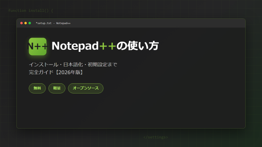262x147 pixels.
Task: Click the empty editor area below the tags
Action: click(131, 111)
